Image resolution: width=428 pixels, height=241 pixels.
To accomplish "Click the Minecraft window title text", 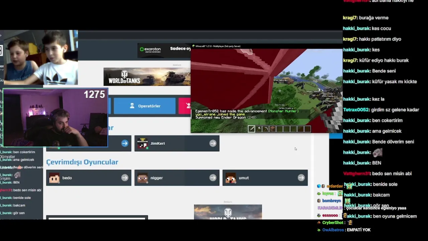I will tap(218, 46).
